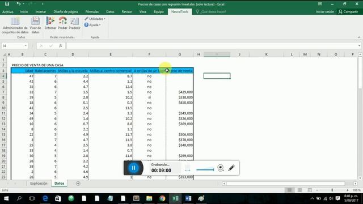Switch to Excel taskbar icon
Image resolution: width=363 pixels, height=204 pixels.
[175, 198]
